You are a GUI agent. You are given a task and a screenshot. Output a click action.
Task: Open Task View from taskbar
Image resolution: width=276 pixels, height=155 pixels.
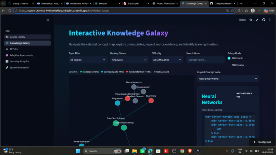127,151
